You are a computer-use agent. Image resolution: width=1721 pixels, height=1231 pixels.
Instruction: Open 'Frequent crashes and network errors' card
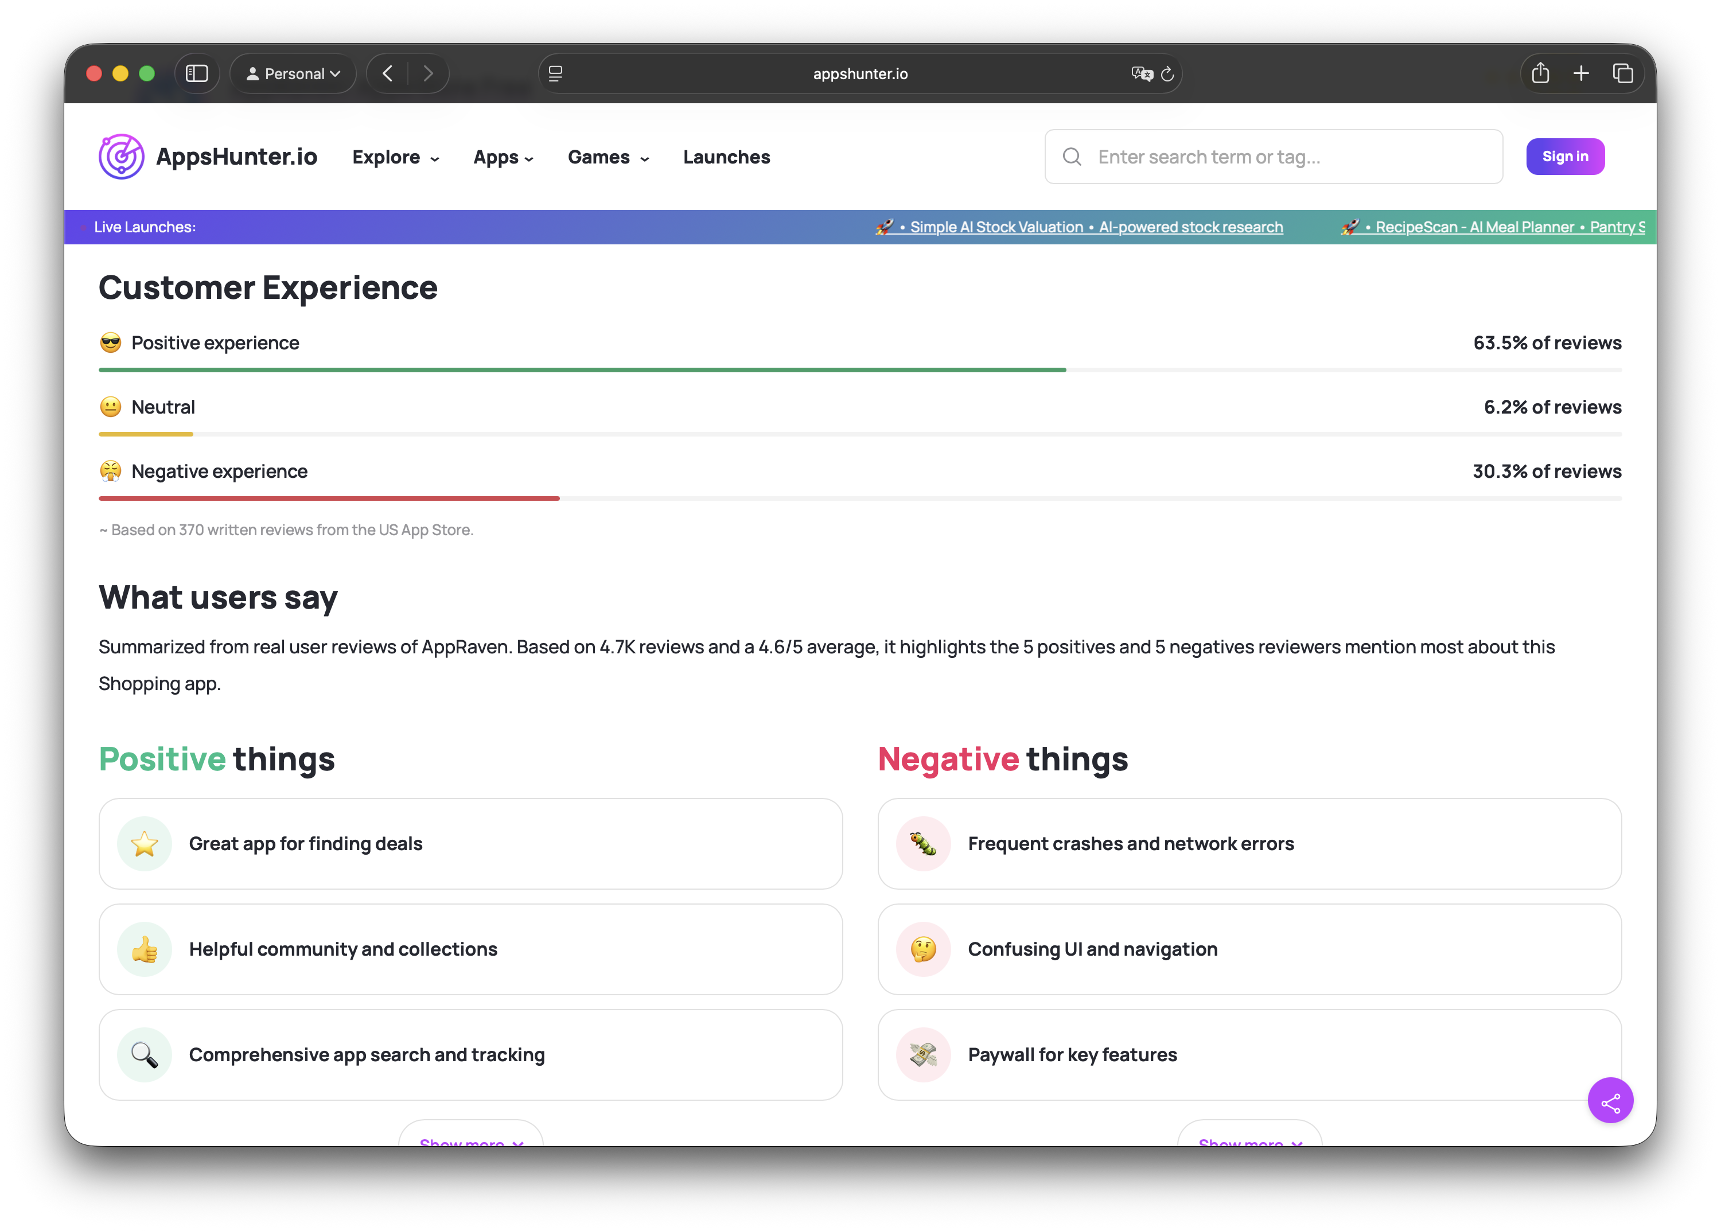click(x=1249, y=844)
